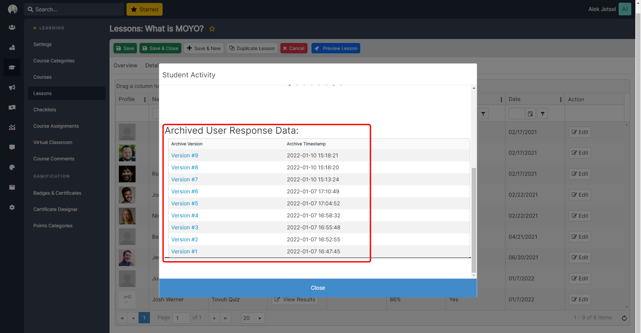The height and width of the screenshot is (333, 641).
Task: Open Points Categories in the sidebar
Action: [53, 226]
